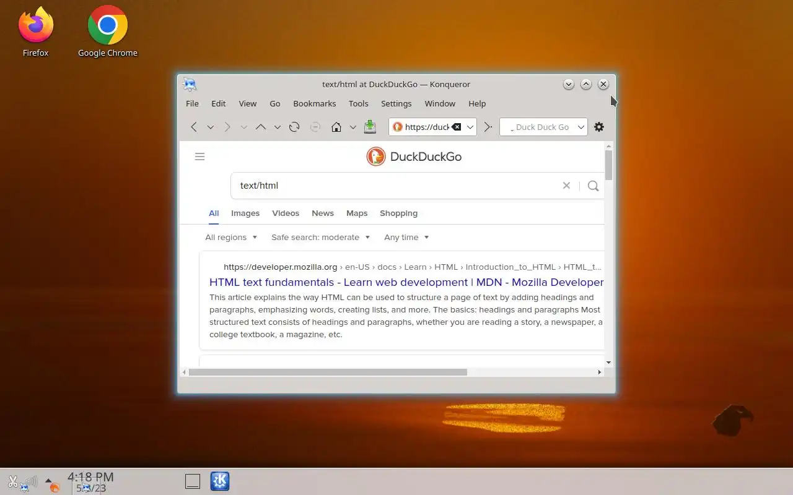Open the Tools menu
793x495 pixels.
click(359, 103)
